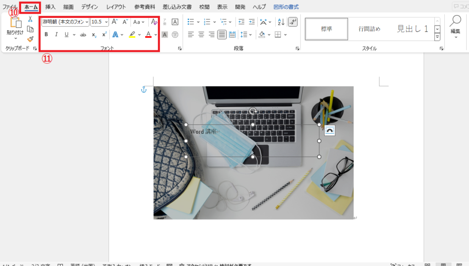Center align the text
The image size is (469, 266).
(202, 35)
